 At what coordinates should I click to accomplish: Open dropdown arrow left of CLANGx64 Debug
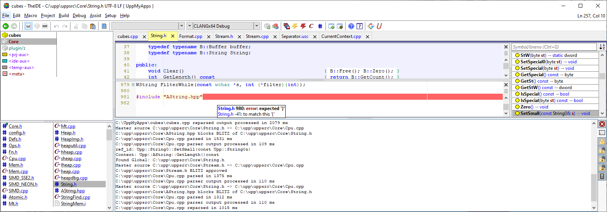tap(189, 26)
